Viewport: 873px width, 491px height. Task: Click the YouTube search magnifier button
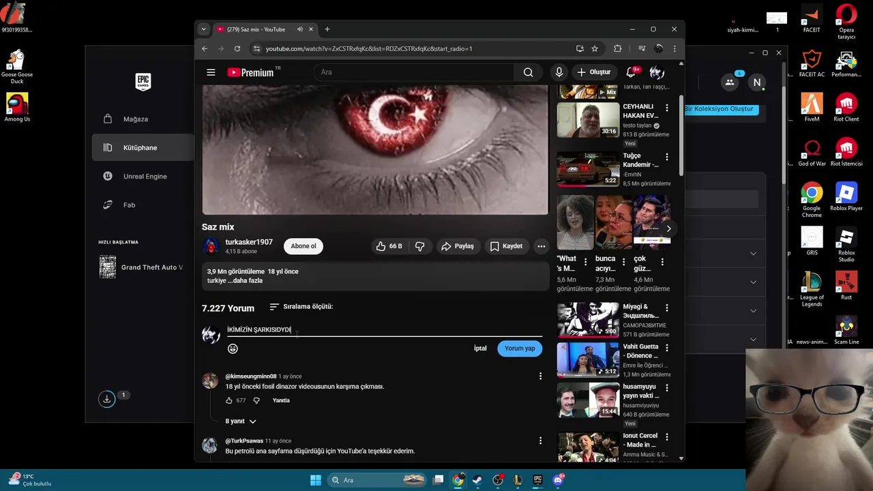(x=528, y=72)
